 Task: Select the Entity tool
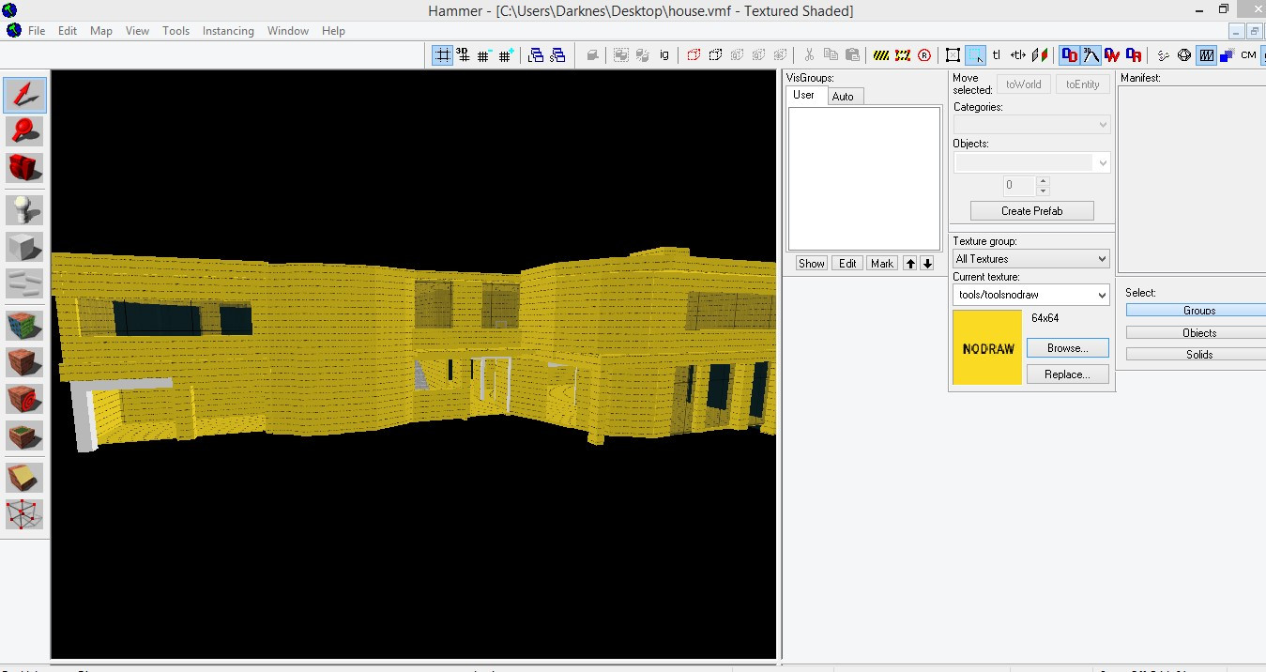[x=24, y=209]
